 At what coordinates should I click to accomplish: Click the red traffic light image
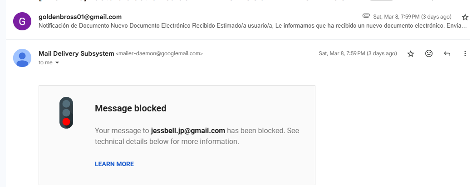click(x=66, y=113)
